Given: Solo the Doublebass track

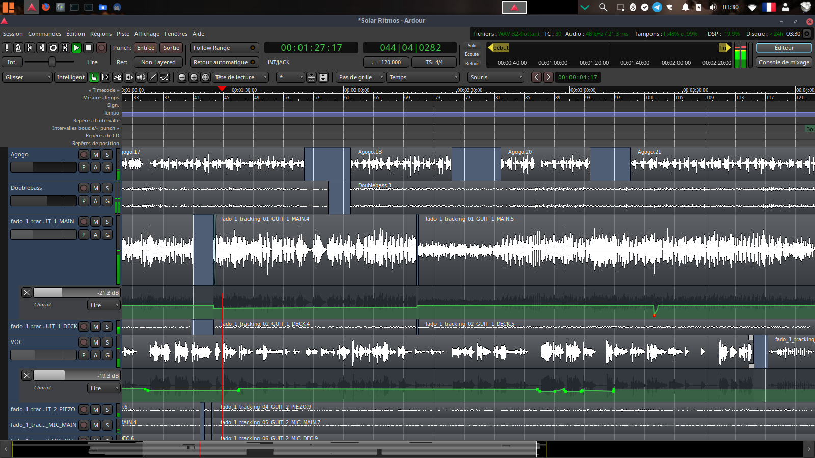Looking at the screenshot, I should click(x=107, y=188).
